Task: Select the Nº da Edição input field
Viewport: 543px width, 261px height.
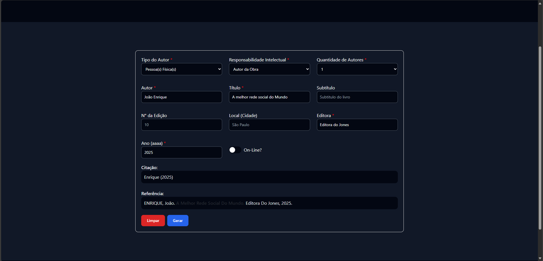Action: click(x=181, y=125)
